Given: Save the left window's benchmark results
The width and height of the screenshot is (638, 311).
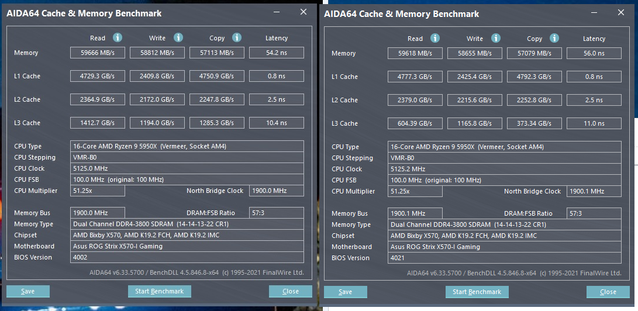Looking at the screenshot, I should (x=28, y=291).
